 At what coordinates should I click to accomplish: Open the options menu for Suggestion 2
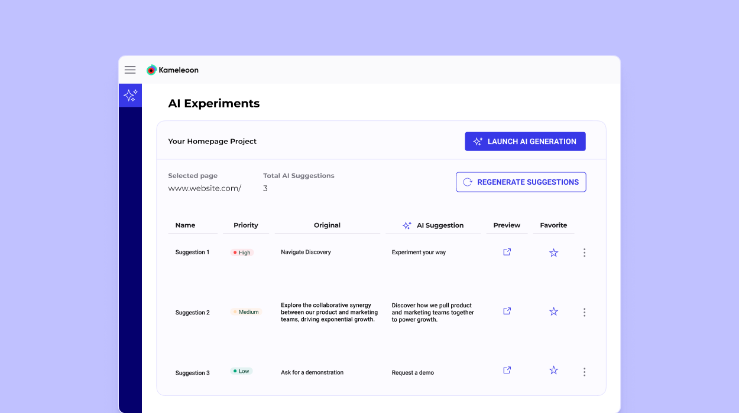click(x=584, y=312)
